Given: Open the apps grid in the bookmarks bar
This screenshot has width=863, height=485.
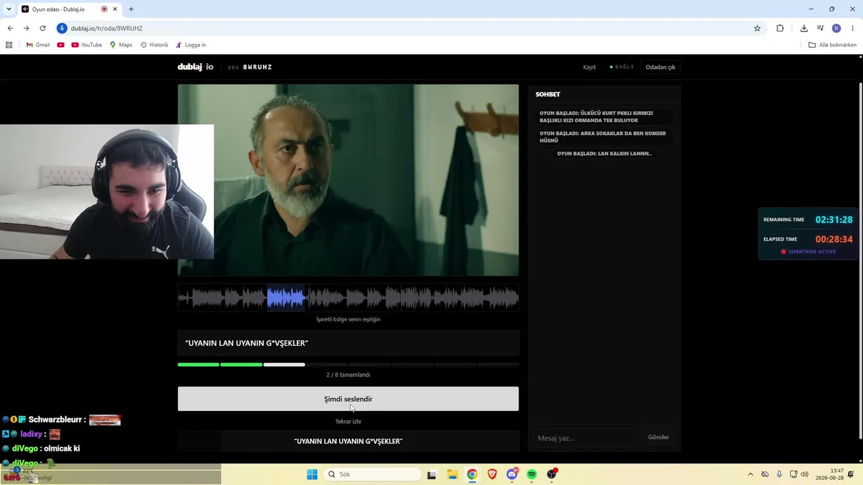Looking at the screenshot, I should pyautogui.click(x=9, y=45).
